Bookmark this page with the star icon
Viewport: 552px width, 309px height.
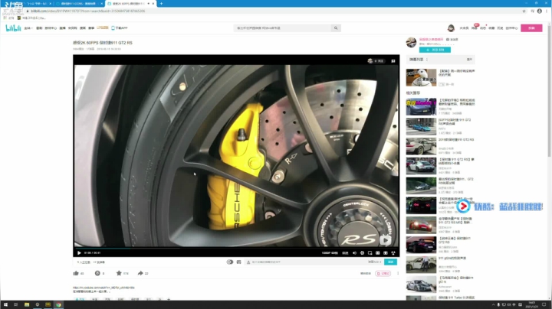[x=524, y=11]
